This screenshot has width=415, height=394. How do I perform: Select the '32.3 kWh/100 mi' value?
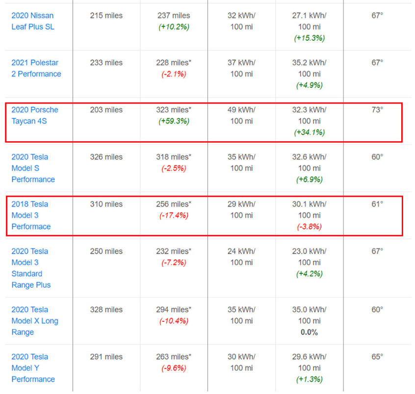point(309,115)
